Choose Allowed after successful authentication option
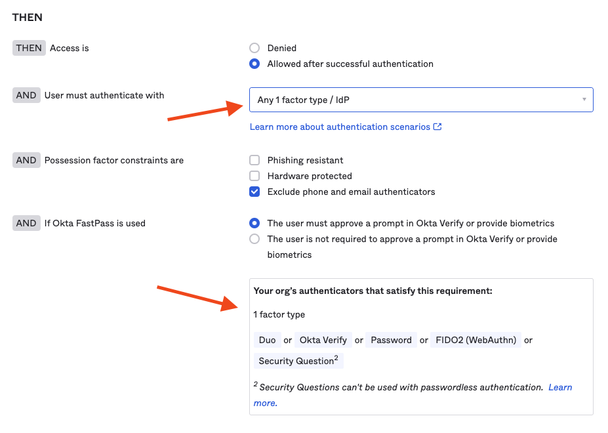Viewport: 608px width, 433px height. (254, 64)
